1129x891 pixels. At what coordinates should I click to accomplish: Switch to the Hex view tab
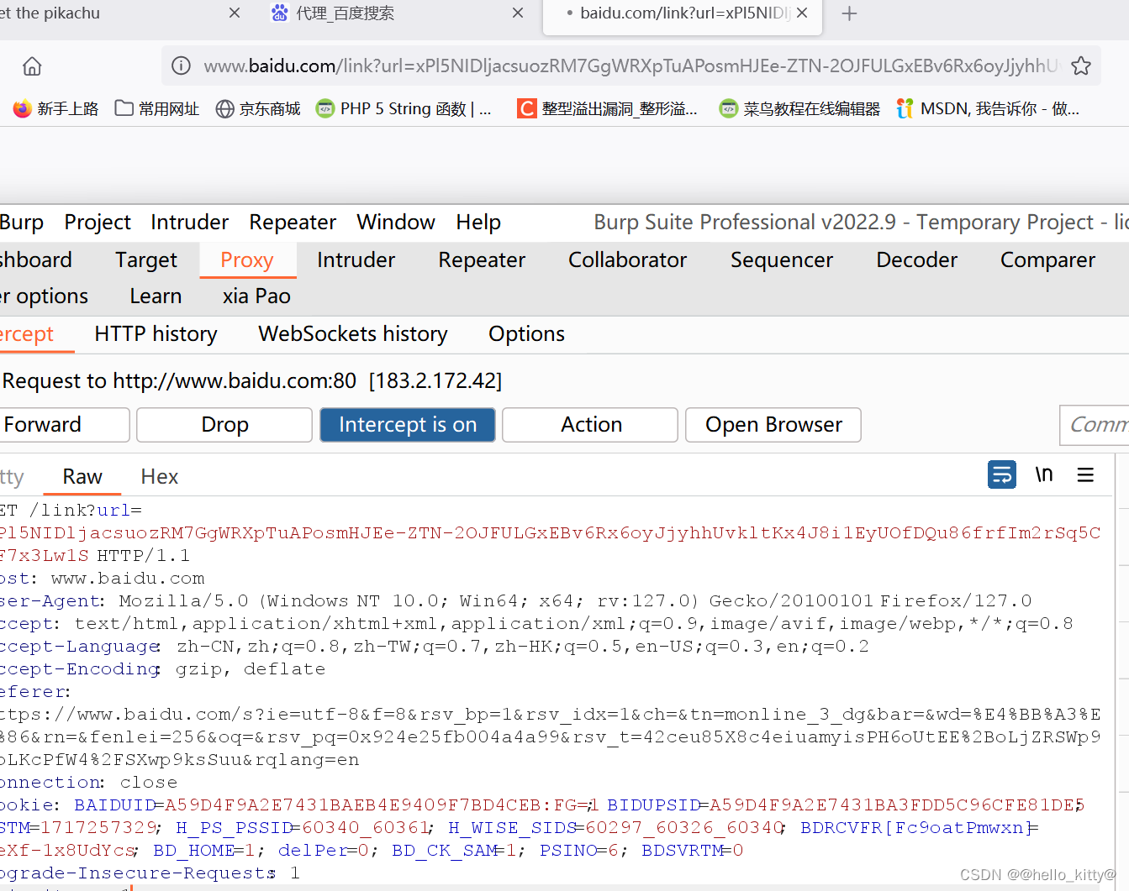160,476
